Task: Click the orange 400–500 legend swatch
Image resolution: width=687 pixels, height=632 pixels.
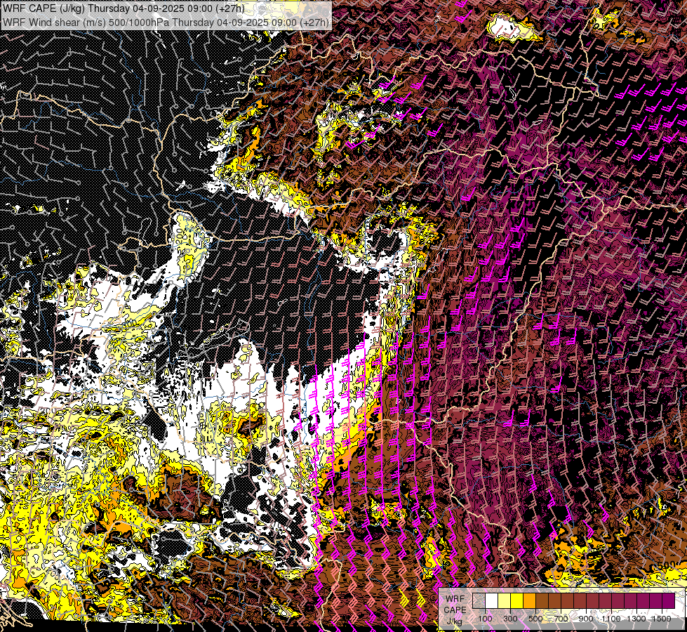Action: (x=530, y=601)
